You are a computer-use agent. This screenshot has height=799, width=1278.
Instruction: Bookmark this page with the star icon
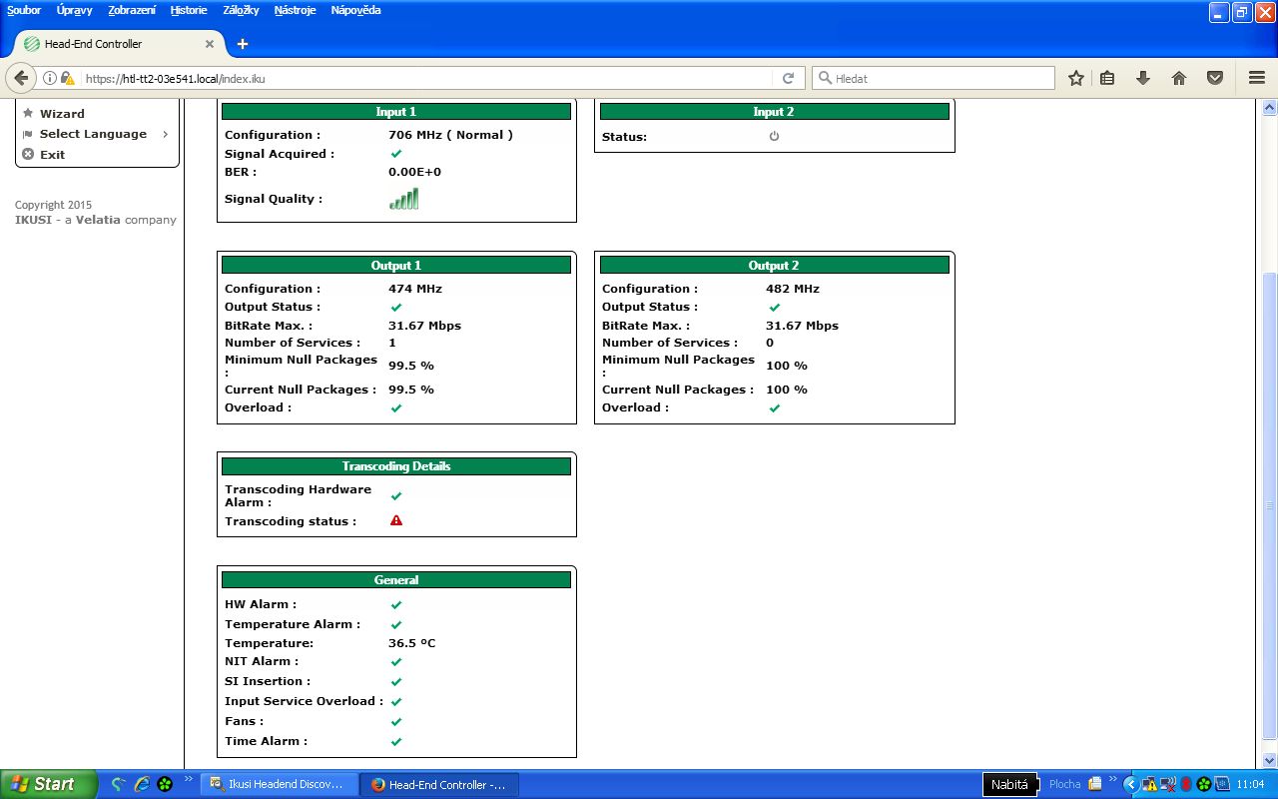coord(1076,78)
